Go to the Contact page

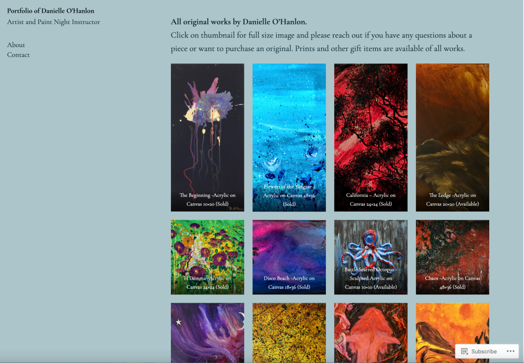(18, 55)
